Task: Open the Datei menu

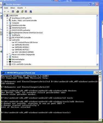Action: coord(6,8)
